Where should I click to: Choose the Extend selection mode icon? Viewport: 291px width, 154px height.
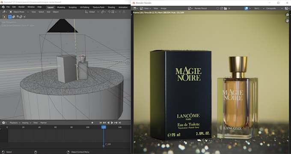point(14,17)
